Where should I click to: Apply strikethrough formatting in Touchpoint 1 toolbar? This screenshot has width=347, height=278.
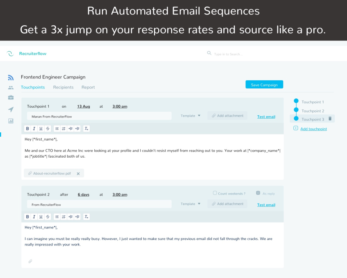[47, 128]
